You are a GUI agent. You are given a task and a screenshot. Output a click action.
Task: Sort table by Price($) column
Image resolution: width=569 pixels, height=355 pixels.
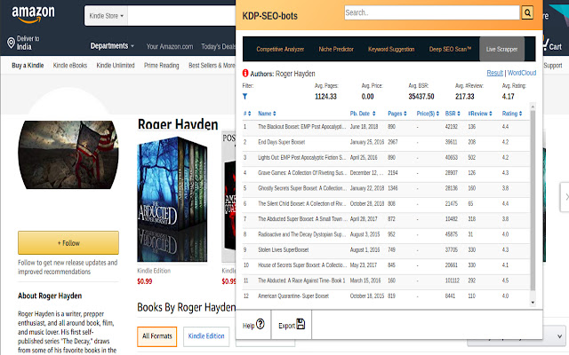pyautogui.click(x=428, y=114)
